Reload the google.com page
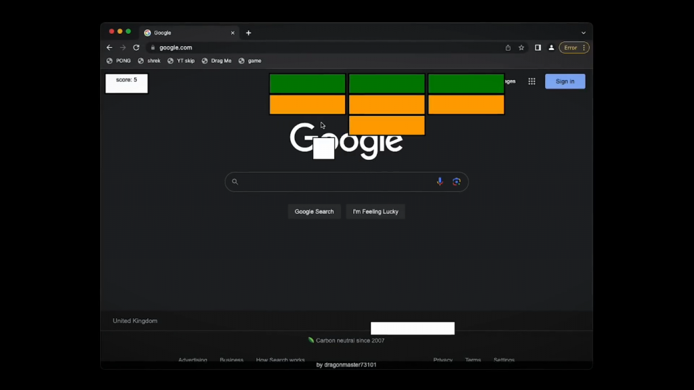 click(136, 47)
